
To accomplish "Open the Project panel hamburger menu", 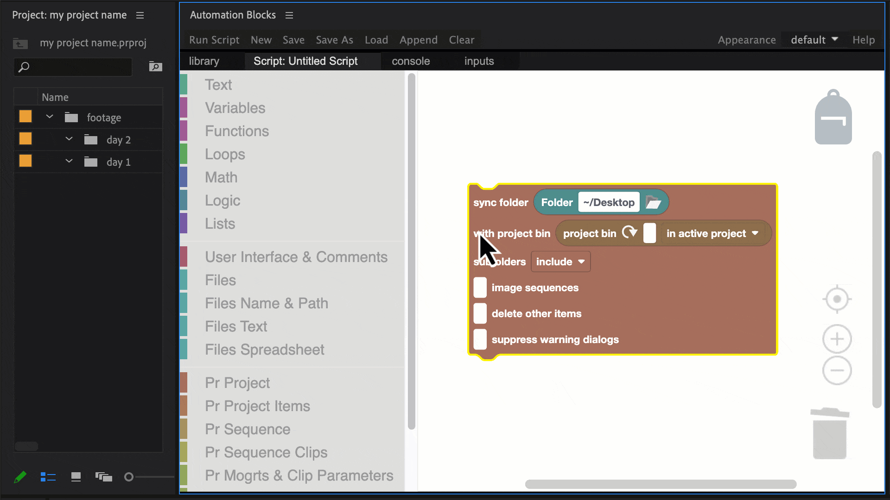I will (x=140, y=15).
